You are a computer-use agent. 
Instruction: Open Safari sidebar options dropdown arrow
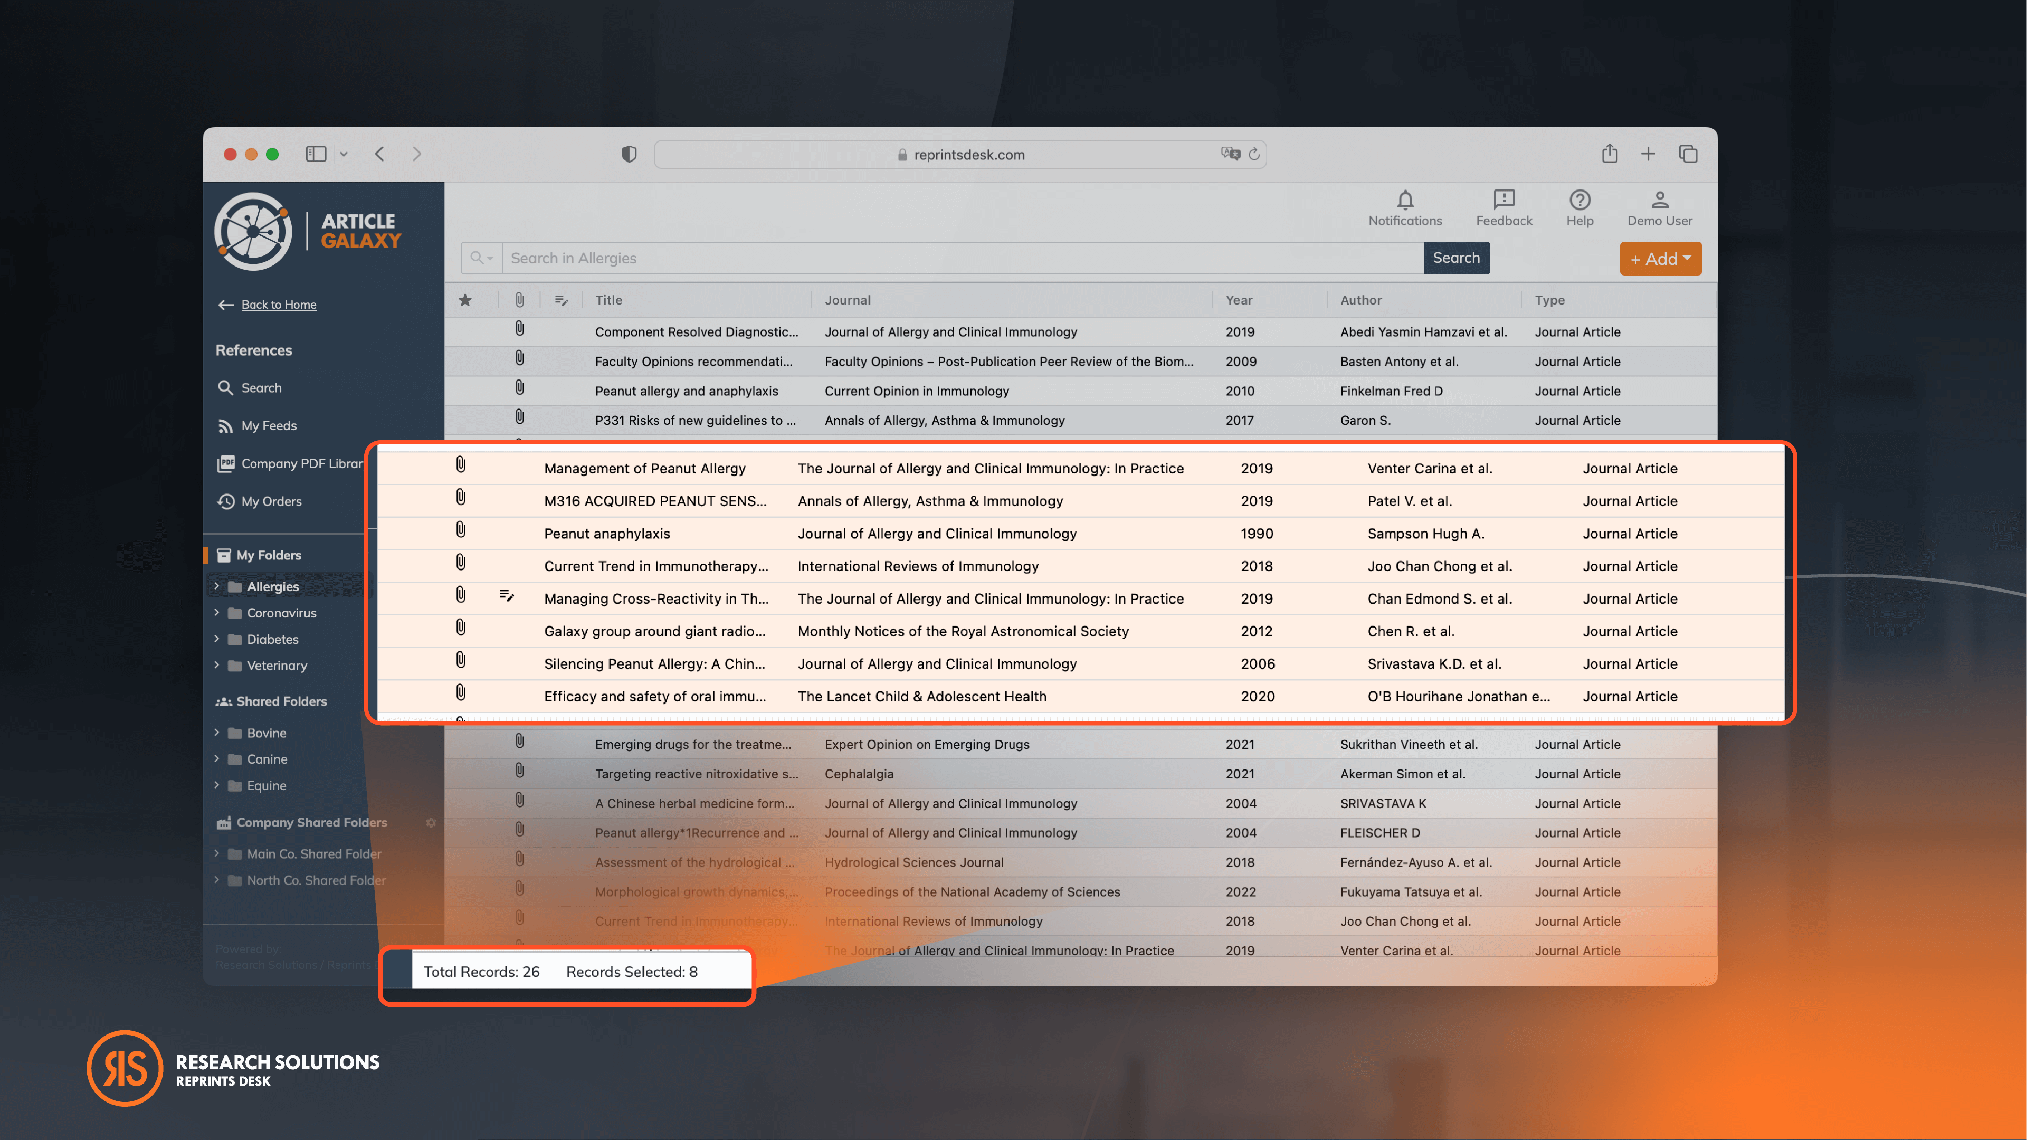click(343, 154)
